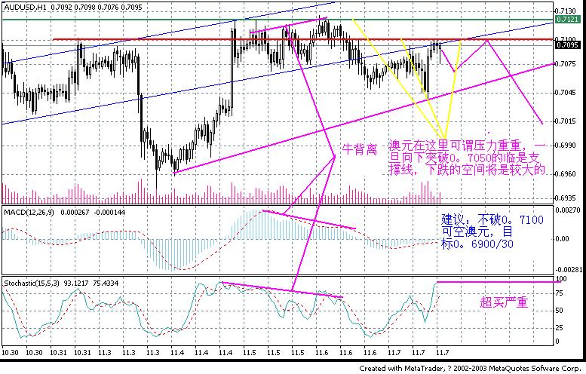Select the blue 建议:不破0。7100 advice text
This screenshot has width=586, height=374.
(492, 231)
